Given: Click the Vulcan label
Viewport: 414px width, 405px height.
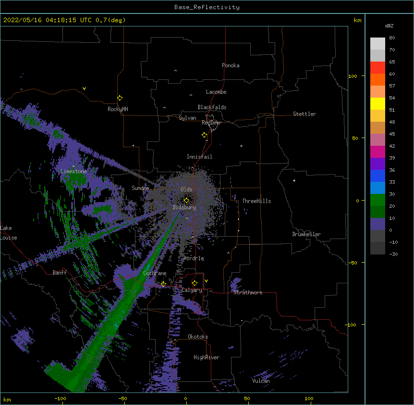Looking at the screenshot, I should pos(261,381).
